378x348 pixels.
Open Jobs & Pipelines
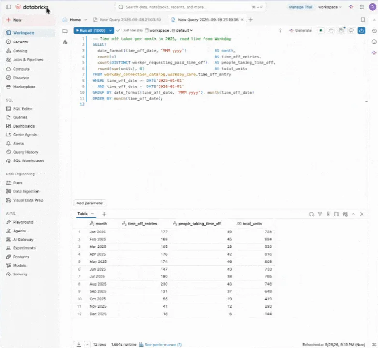(x=29, y=60)
